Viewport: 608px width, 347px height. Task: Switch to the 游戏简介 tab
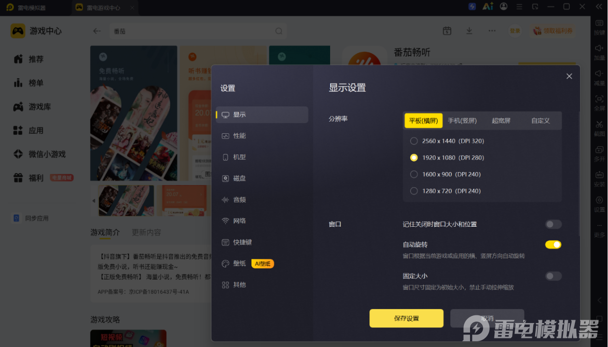pos(105,232)
